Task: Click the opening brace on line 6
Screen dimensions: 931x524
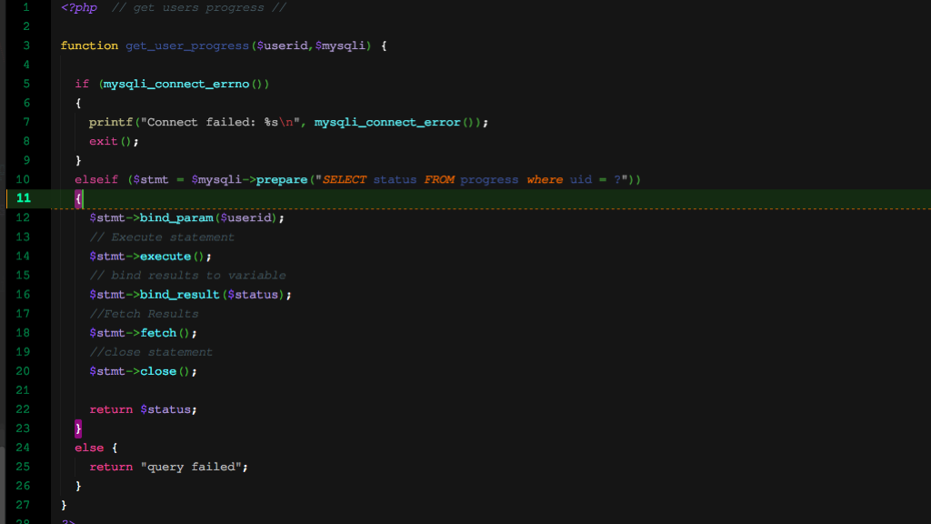Action: click(78, 104)
